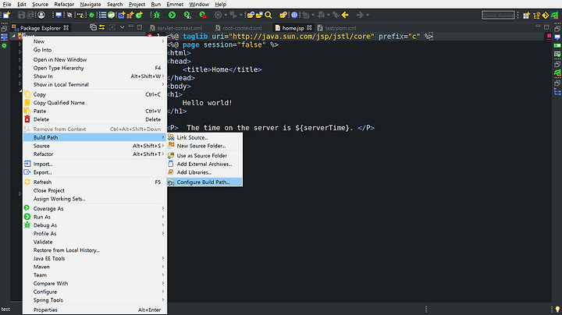Select Use as Source Folder
The width and height of the screenshot is (562, 315).
point(205,156)
